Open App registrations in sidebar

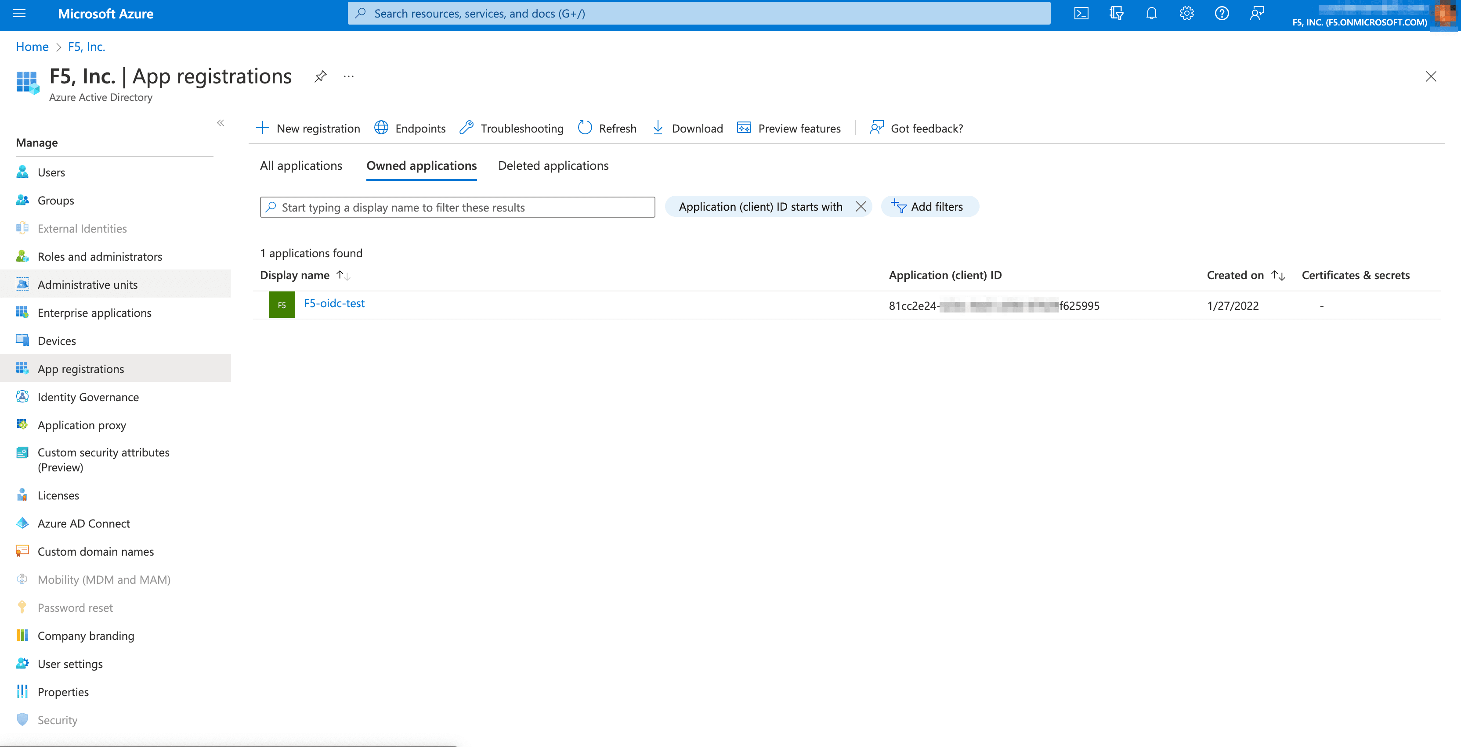(80, 368)
